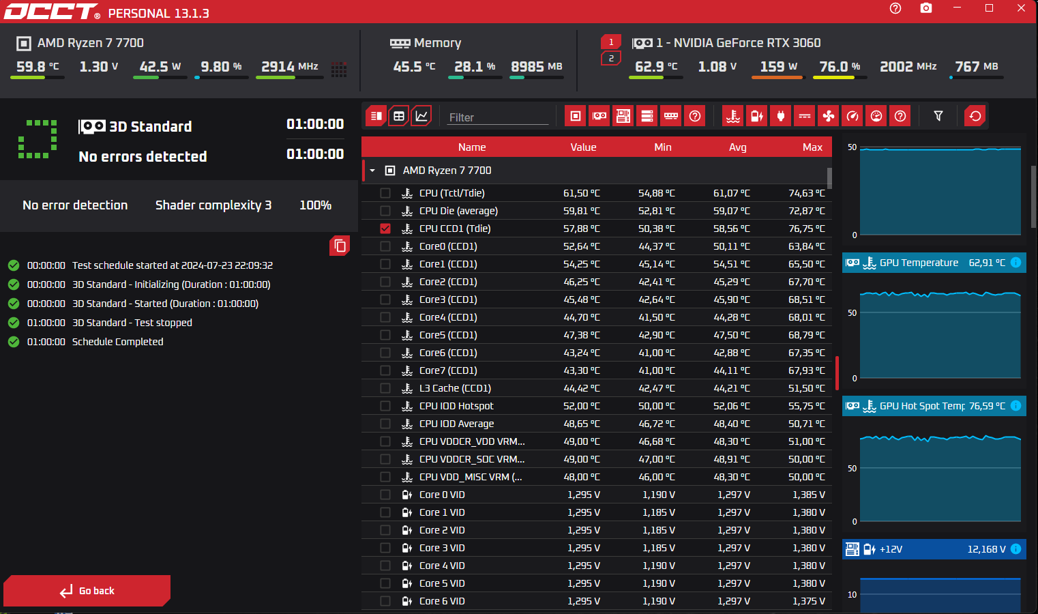1038x614 pixels.
Task: Click the "8985 MB" memory usage reading
Action: [537, 66]
